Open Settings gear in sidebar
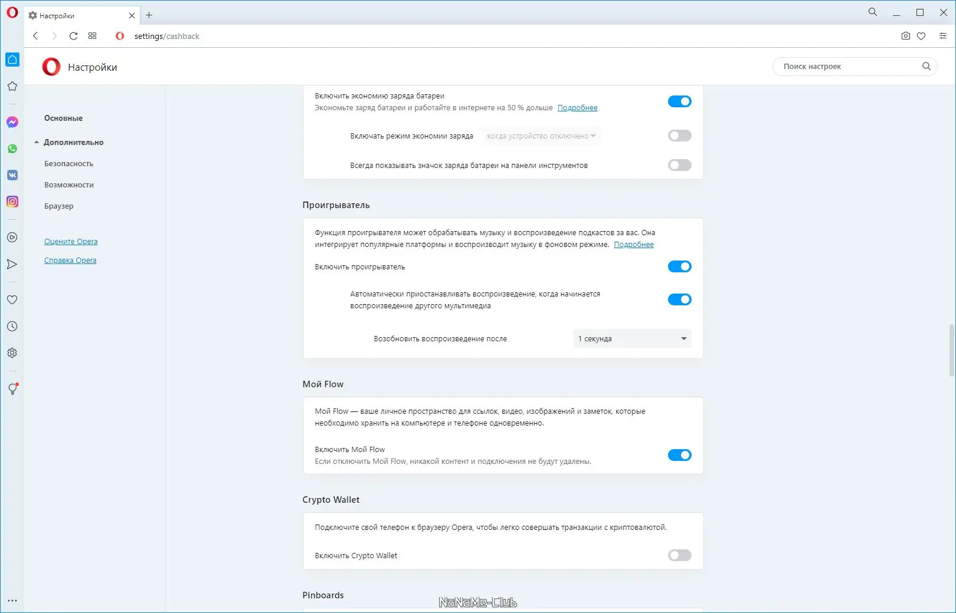The width and height of the screenshot is (956, 613). point(12,352)
